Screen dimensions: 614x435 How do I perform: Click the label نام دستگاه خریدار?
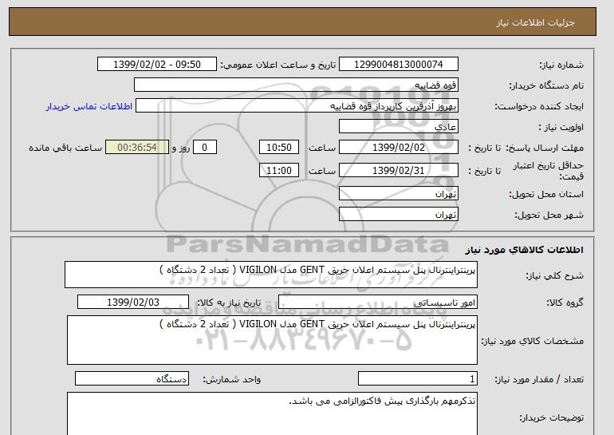coord(546,86)
